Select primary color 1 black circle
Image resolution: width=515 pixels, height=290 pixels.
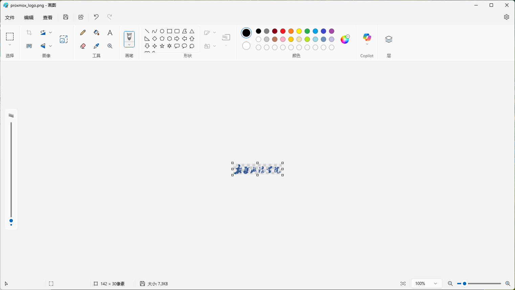click(246, 33)
